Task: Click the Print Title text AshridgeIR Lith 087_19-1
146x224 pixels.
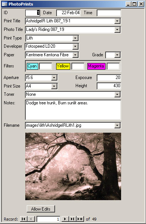Action: tap(48, 21)
